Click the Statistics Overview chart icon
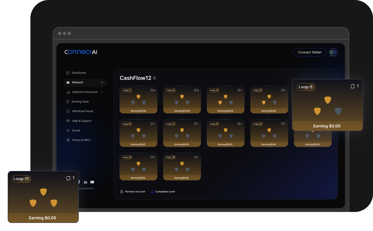Image resolution: width=373 pixels, height=231 pixels. [68, 92]
